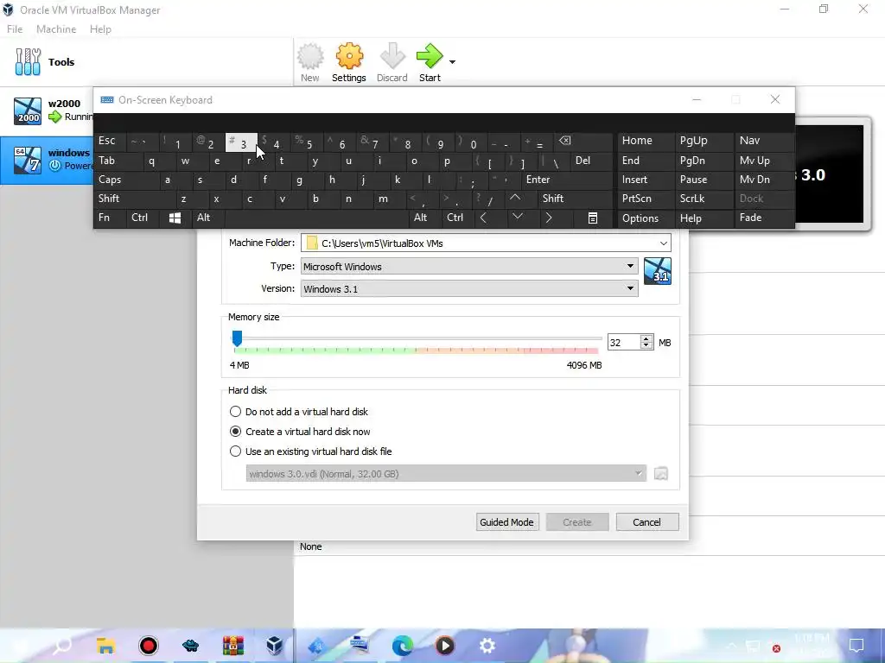Click the memory size slider handle
The image size is (885, 663).
(x=237, y=338)
